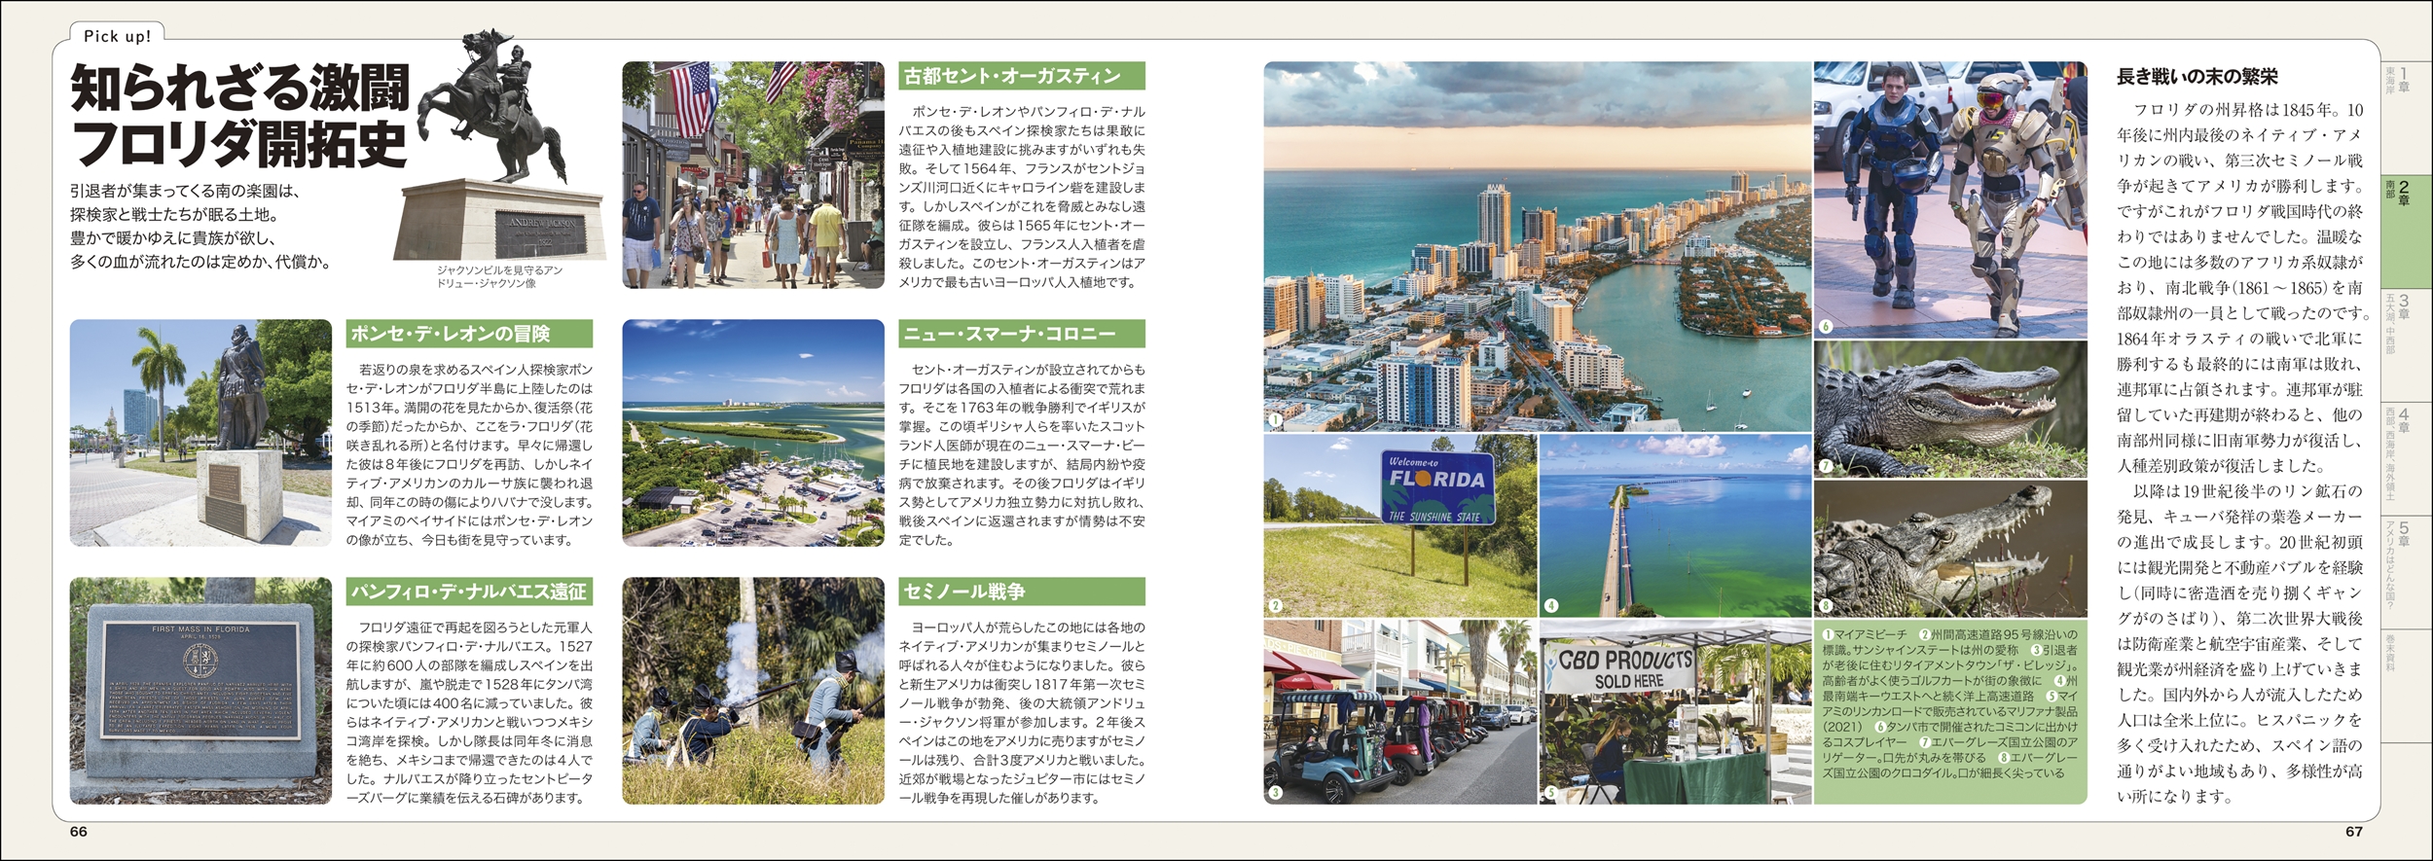Click circled number 7 on alligator photo
The height and width of the screenshot is (861, 2433).
coord(1826,466)
